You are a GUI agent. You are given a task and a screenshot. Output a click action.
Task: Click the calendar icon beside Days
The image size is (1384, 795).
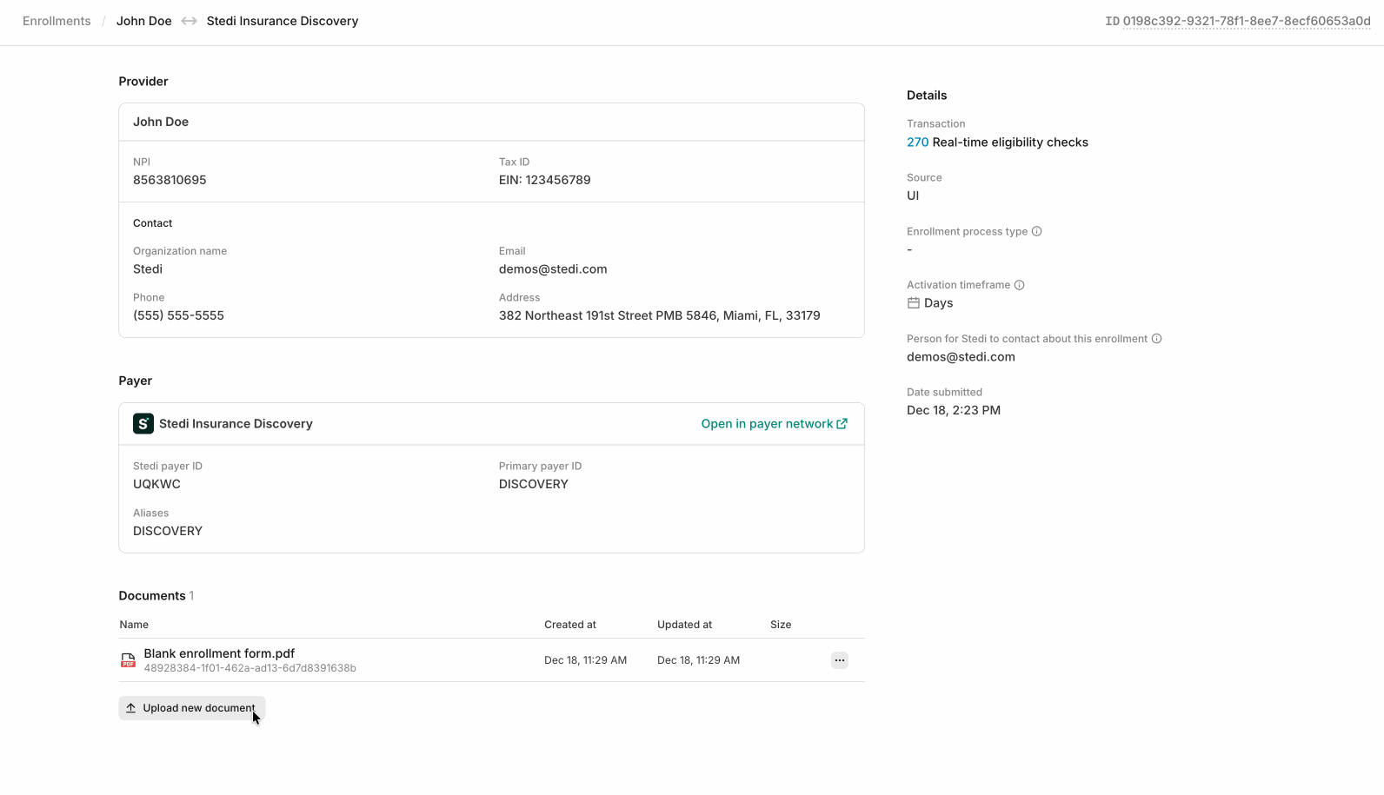(x=914, y=303)
